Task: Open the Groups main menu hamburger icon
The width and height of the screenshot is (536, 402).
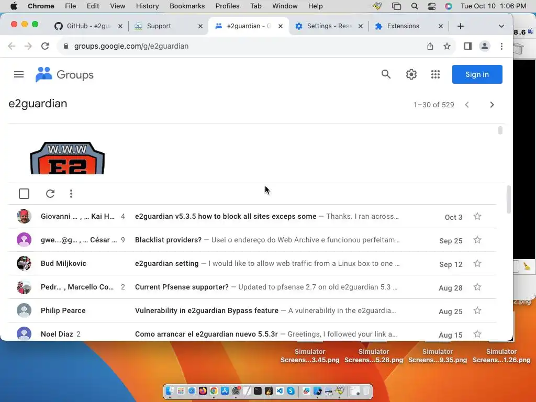Action: pyautogui.click(x=19, y=74)
